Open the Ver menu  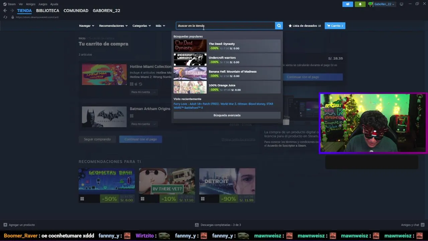coord(21,4)
